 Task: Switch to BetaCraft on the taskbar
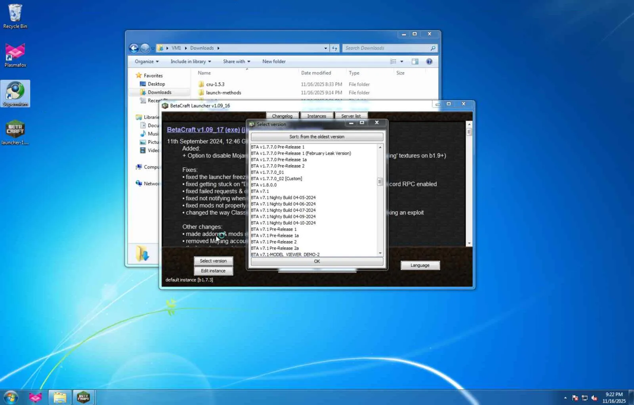click(x=83, y=397)
